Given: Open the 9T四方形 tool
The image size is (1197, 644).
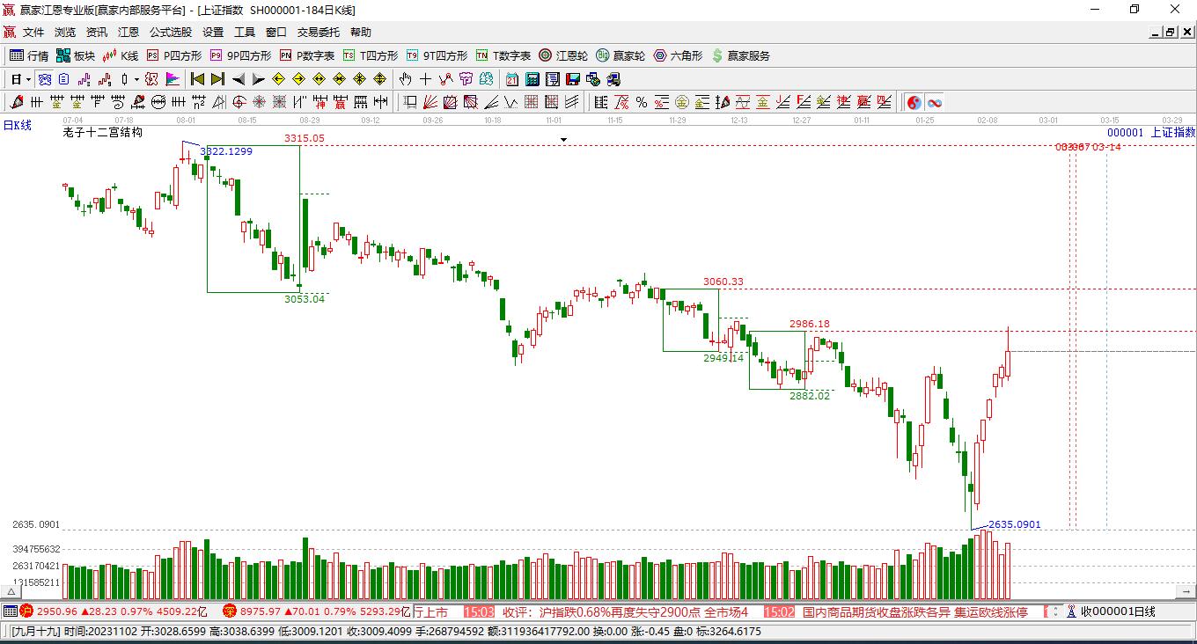Looking at the screenshot, I should pos(437,55).
